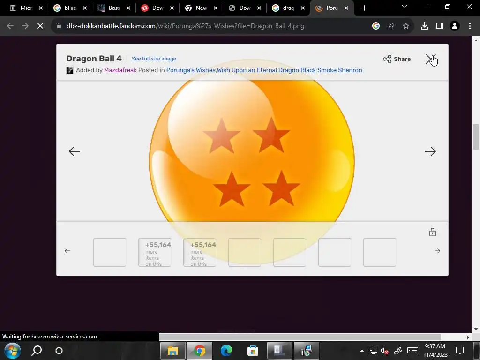Image resolution: width=480 pixels, height=360 pixels.
Task: Open Chrome downloads
Action: (x=425, y=26)
